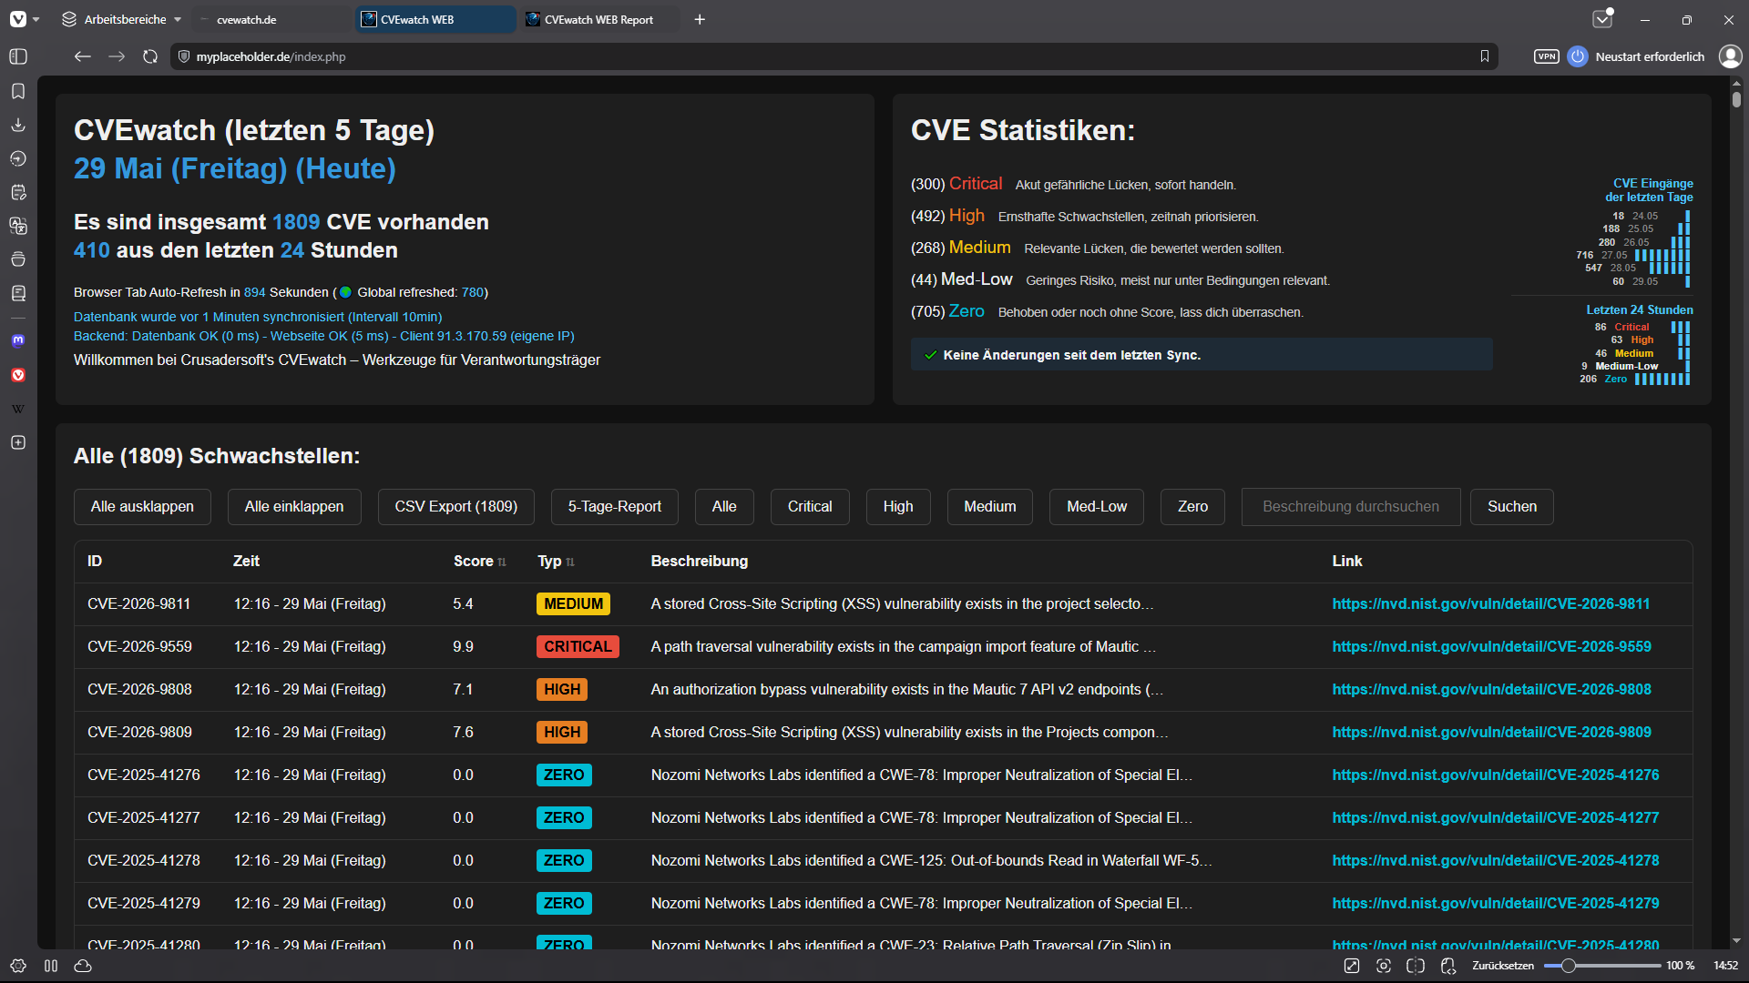Filter by Med-Low vulnerabilities
1749x983 pixels.
pos(1097,507)
